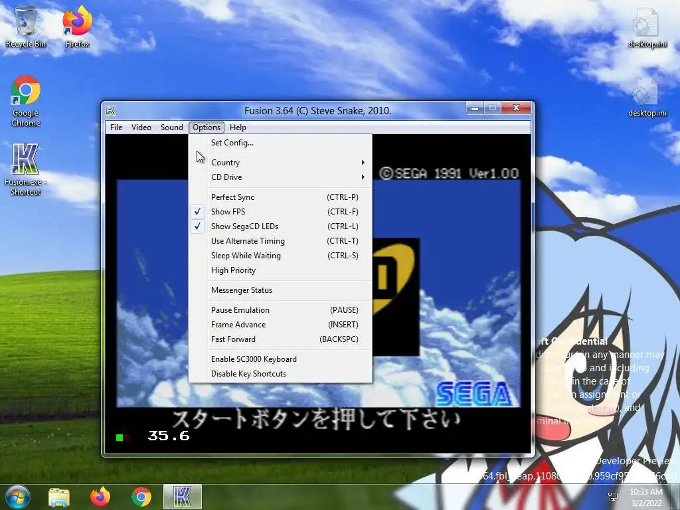Toggle Show SegaCD LEDs option
The image size is (680, 510).
(280, 226)
